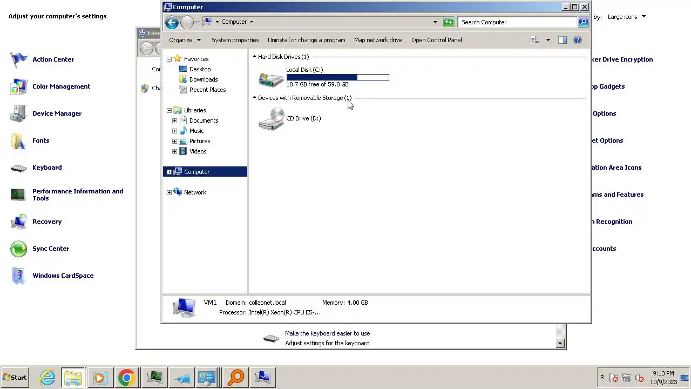Toggle the preview pane button
Viewport: 691px width, 389px height.
(562, 40)
